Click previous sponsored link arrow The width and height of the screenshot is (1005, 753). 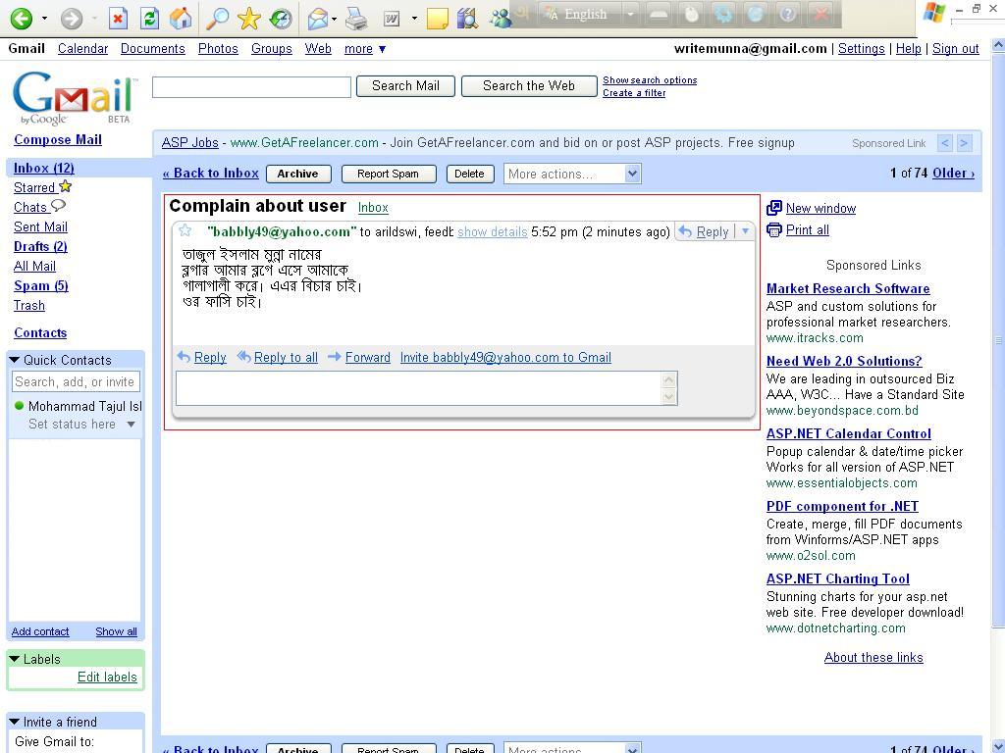click(x=945, y=143)
